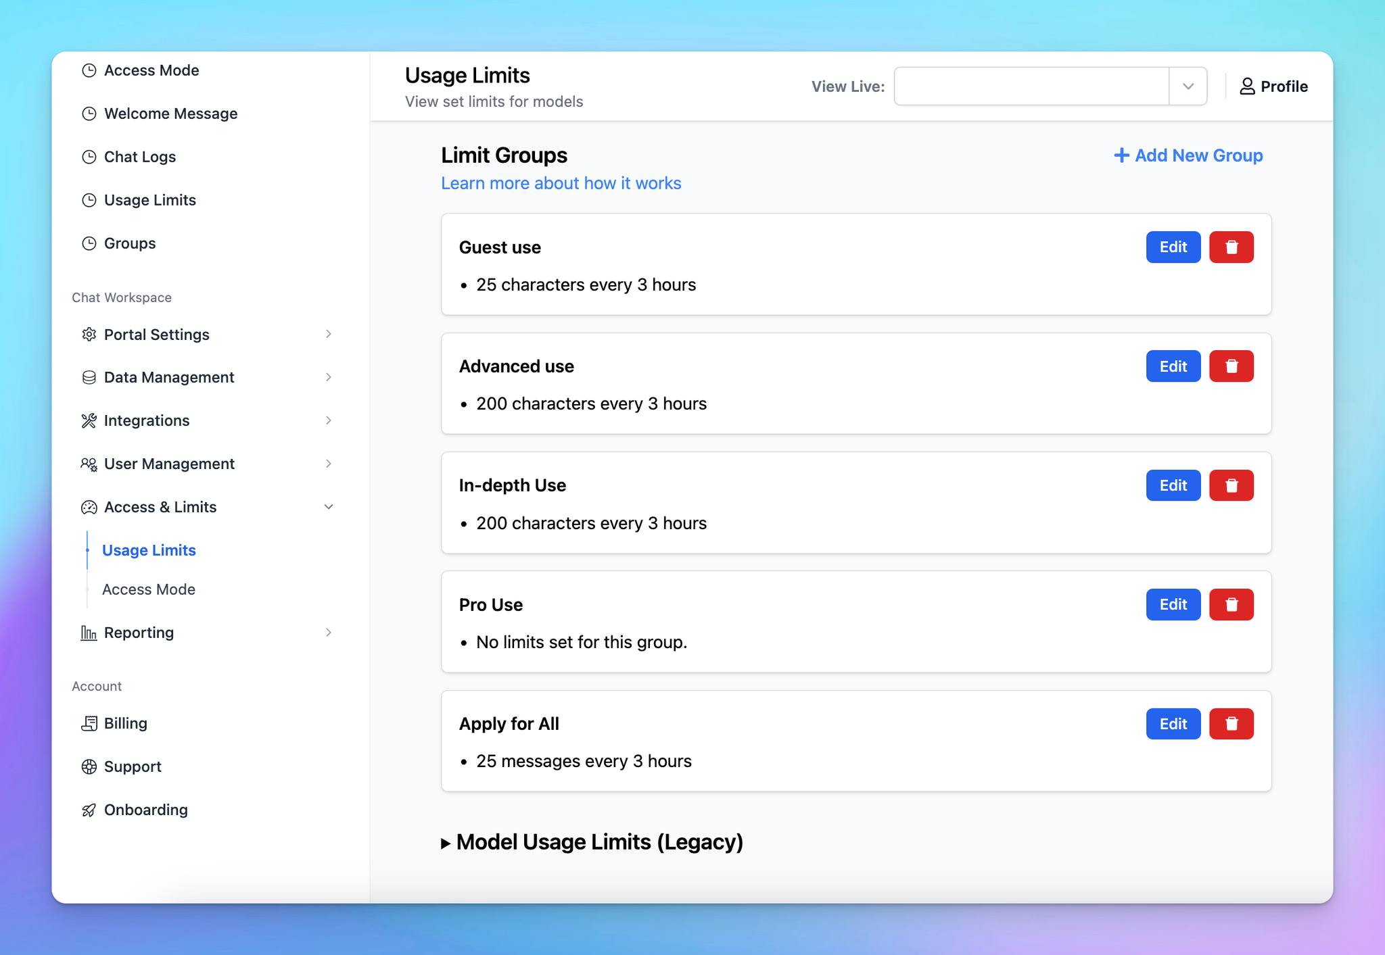Click Add New Group link

point(1188,155)
